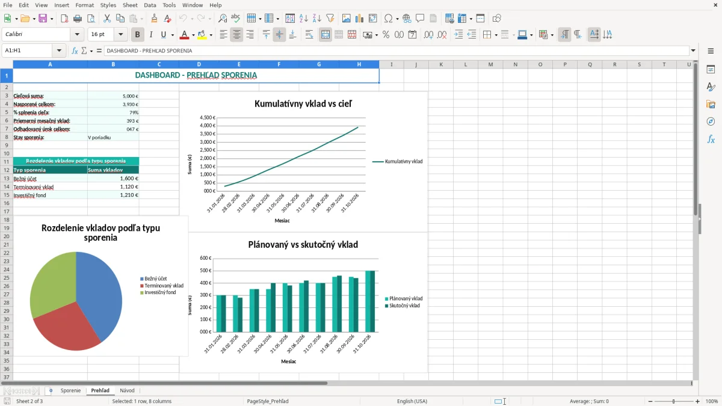The image size is (722, 406).
Task: Select the Clone Formatting paintbrush
Action: pos(155,19)
